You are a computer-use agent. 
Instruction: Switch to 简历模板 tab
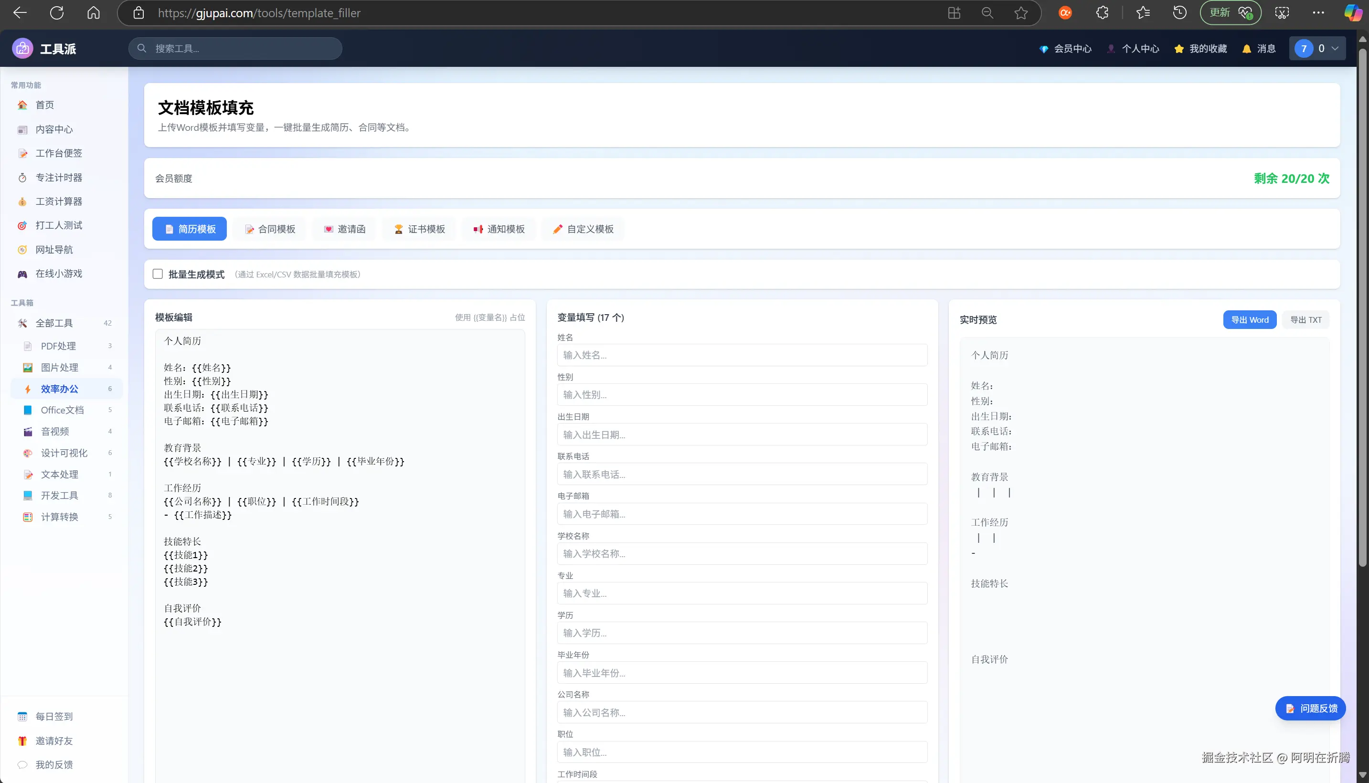coord(189,229)
